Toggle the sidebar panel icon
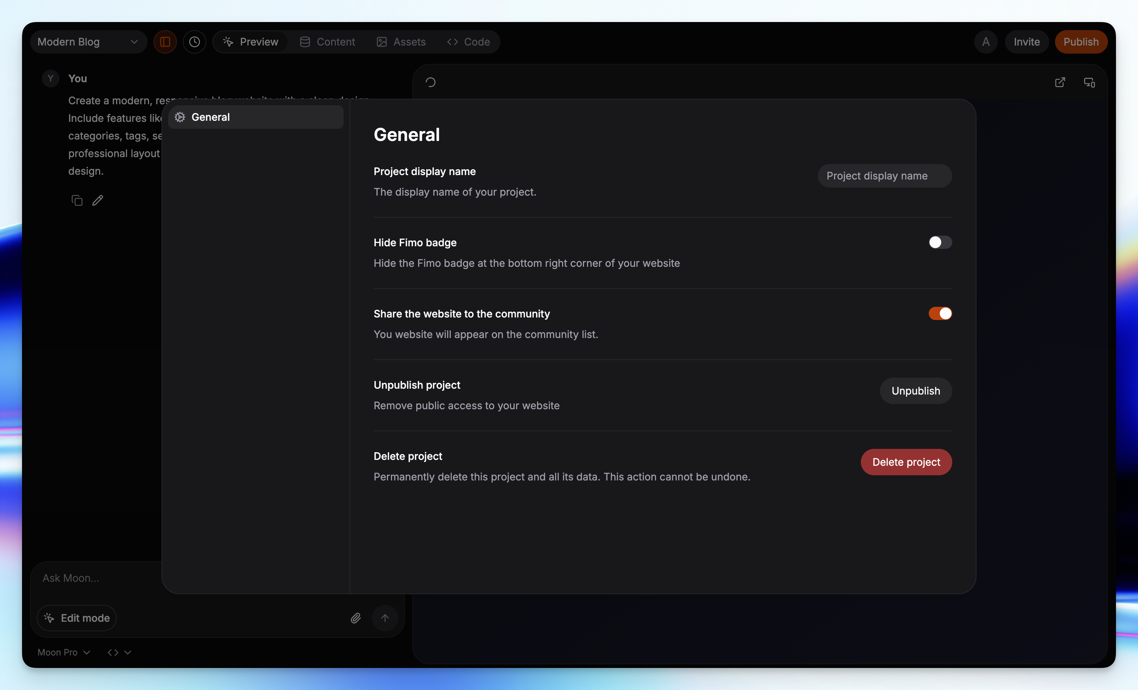 click(165, 41)
